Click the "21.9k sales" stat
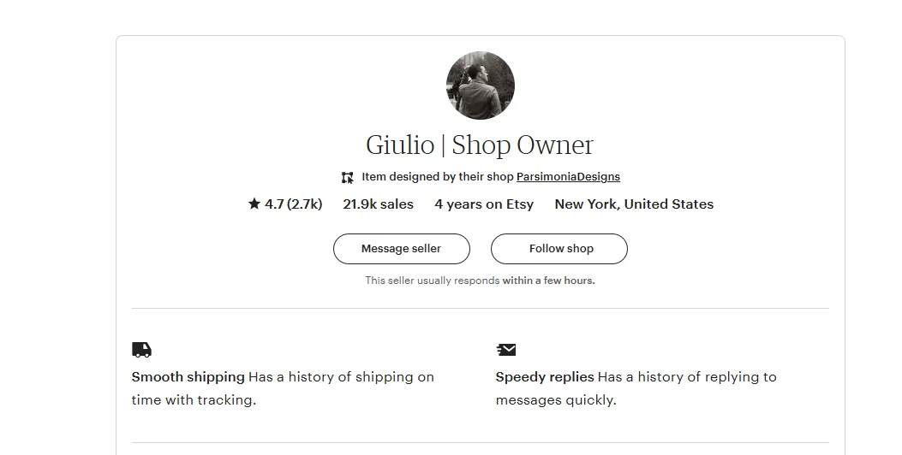902x455 pixels. click(378, 204)
